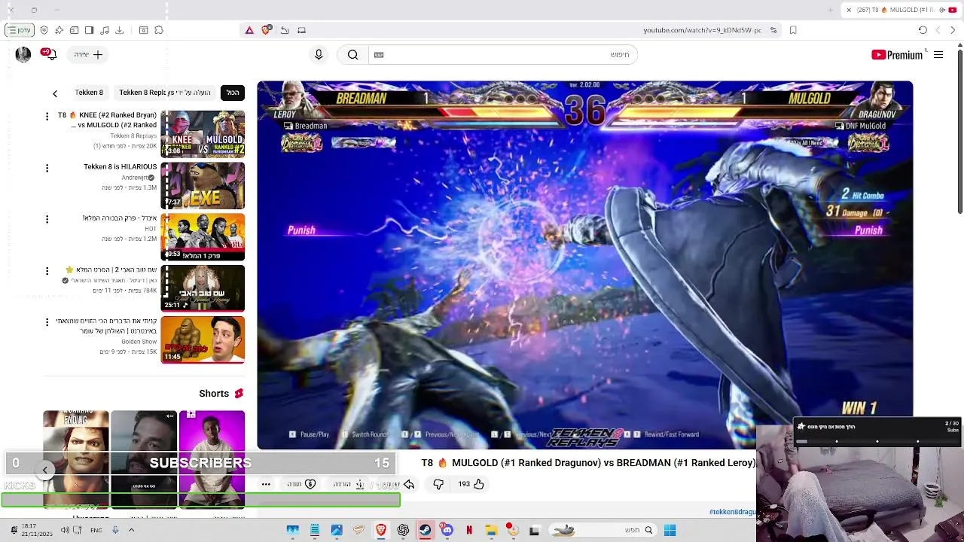Viewport: 964px width, 542px height.
Task: Open options for Golden Show video
Action: click(x=47, y=322)
